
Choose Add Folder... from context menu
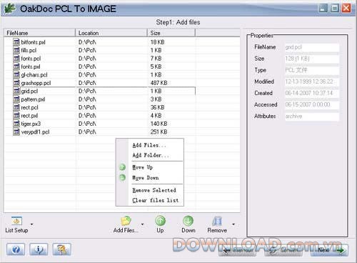pos(151,155)
